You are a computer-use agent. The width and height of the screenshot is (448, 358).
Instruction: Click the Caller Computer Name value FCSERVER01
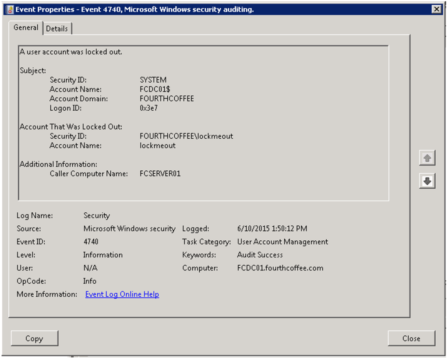(x=160, y=174)
